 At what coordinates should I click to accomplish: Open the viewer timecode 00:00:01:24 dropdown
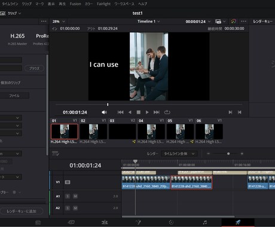pyautogui.click(x=198, y=22)
